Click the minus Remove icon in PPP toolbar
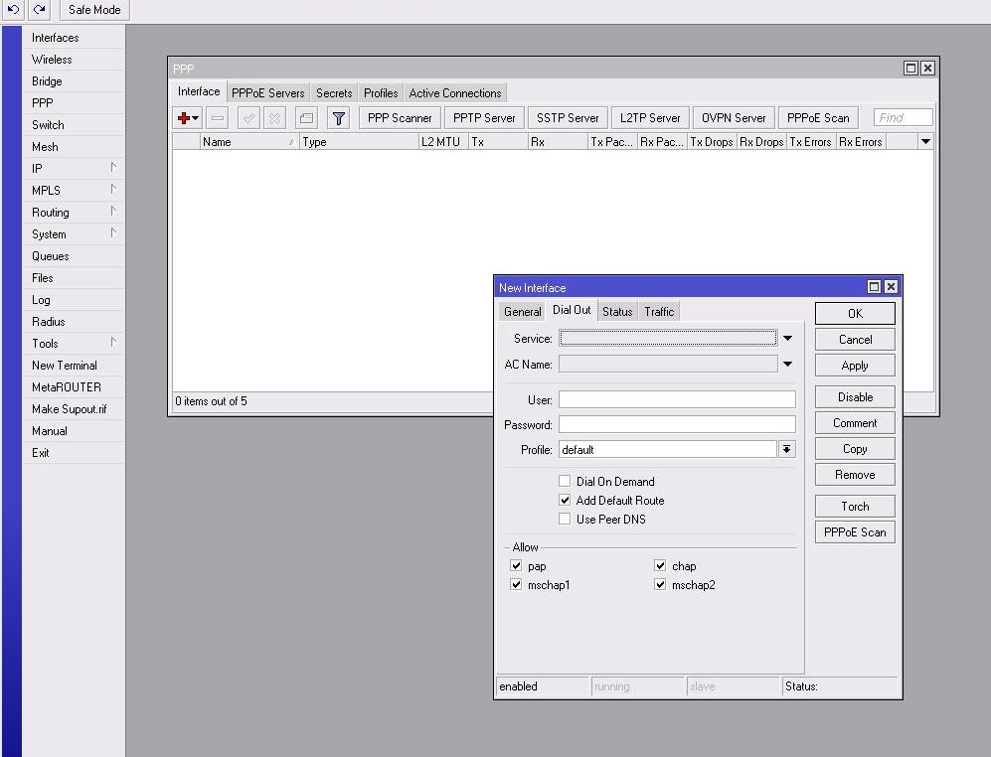Viewport: 991px width, 757px height. coord(218,118)
